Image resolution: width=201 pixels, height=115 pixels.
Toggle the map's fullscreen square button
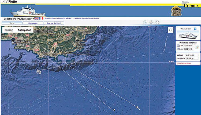170,30
